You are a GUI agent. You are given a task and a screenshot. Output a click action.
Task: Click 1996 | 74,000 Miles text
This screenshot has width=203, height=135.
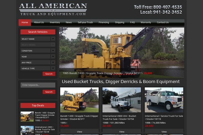tap(155, 123)
